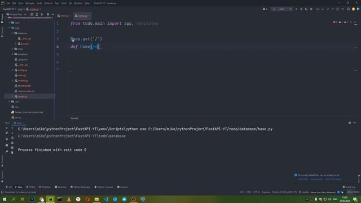Collapse the database folder in tree
This screenshot has height=203, width=361.
coord(12,33)
